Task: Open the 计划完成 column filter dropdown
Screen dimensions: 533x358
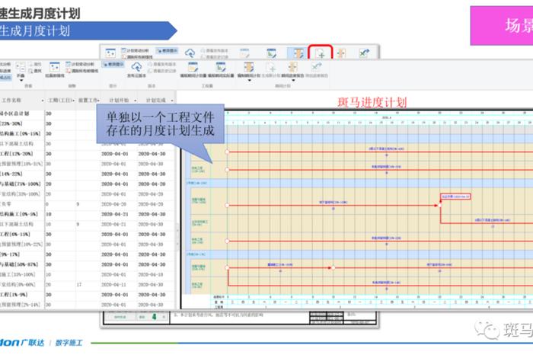Action: point(171,100)
